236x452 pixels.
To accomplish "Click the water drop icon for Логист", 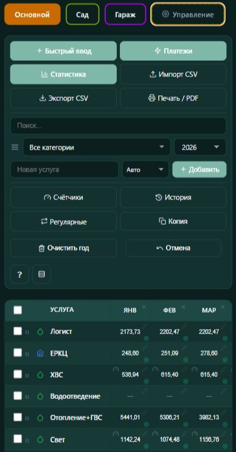I will pyautogui.click(x=40, y=332).
